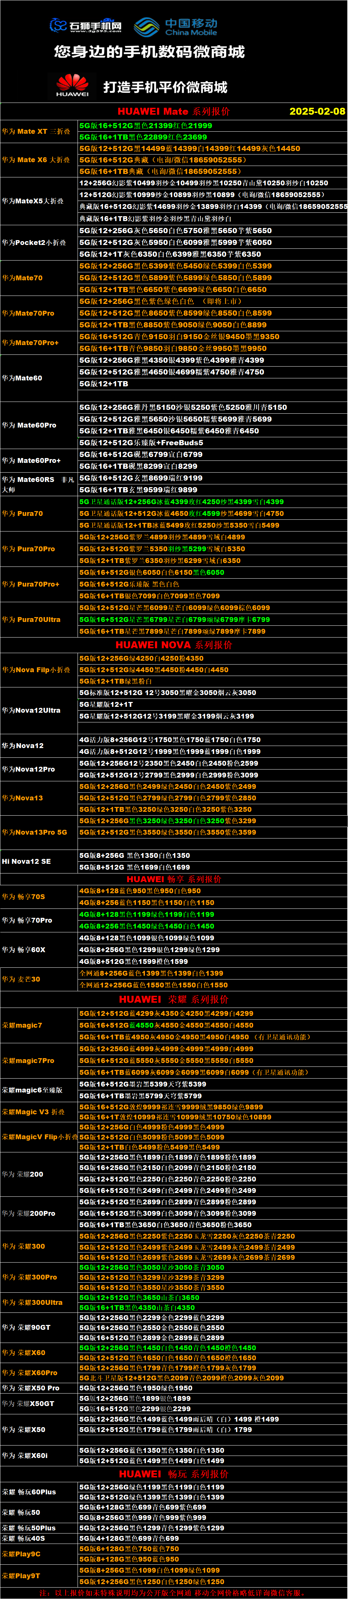The height and width of the screenshot is (1599, 348).
Task: Open the HUAWEI 畅享 系列报价 section header
Action: [174, 879]
